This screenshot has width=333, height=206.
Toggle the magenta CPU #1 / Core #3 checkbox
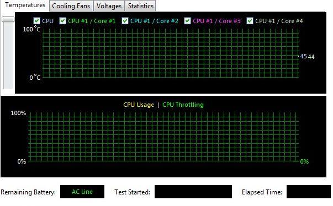point(187,21)
